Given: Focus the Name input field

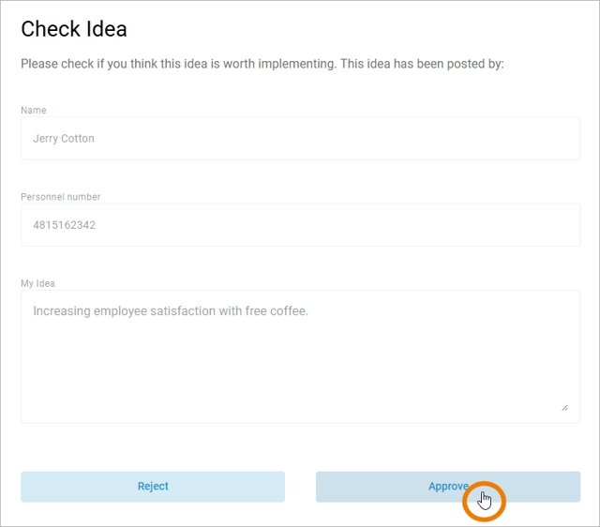Looking at the screenshot, I should click(300, 139).
